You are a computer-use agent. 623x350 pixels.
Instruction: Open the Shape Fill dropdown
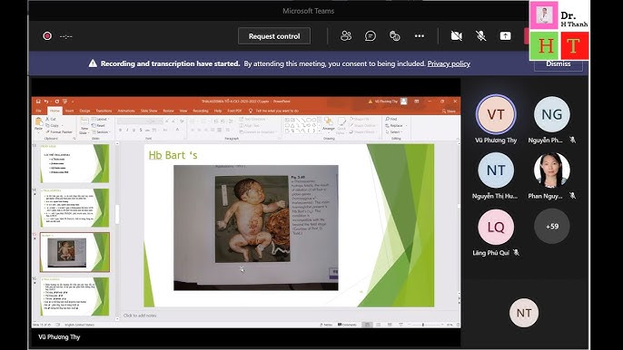point(360,119)
